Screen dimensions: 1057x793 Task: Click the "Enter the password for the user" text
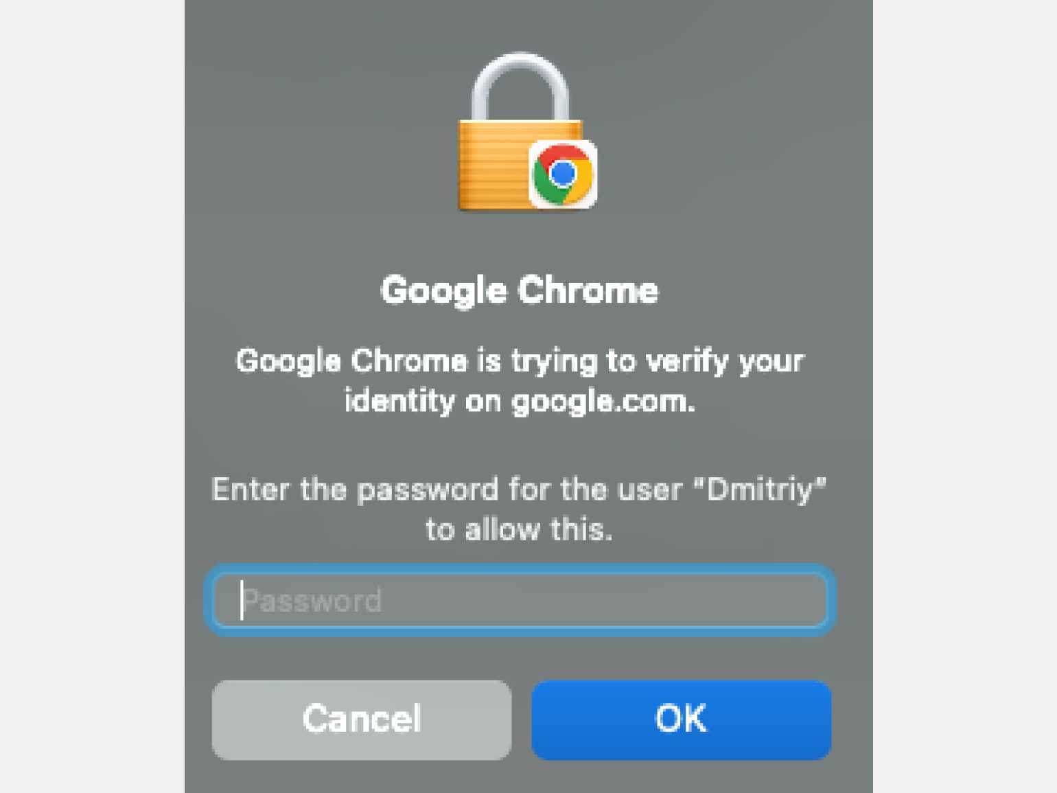[x=446, y=490]
